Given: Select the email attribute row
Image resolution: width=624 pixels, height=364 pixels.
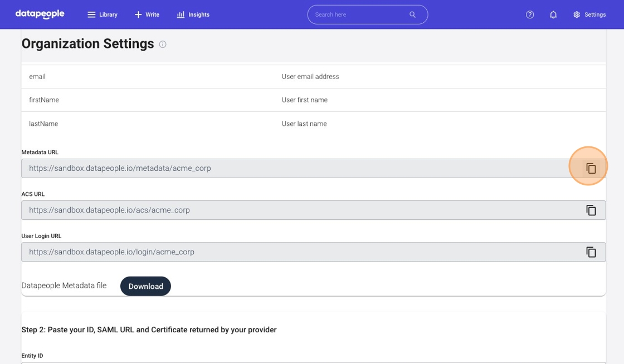Looking at the screenshot, I should pos(313,77).
